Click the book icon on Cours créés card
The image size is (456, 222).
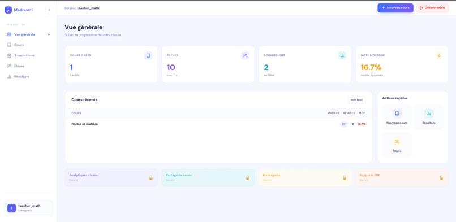click(148, 56)
